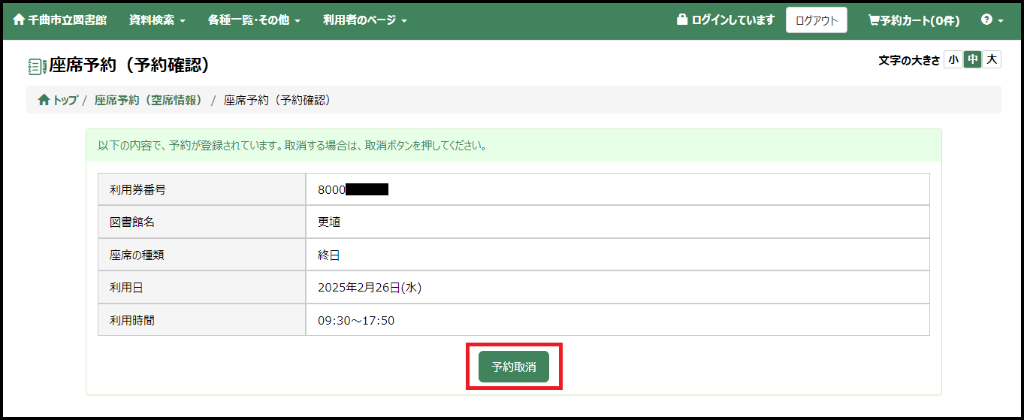The width and height of the screenshot is (1024, 420).
Task: Select the 図書館名 label cell
Action: [202, 222]
